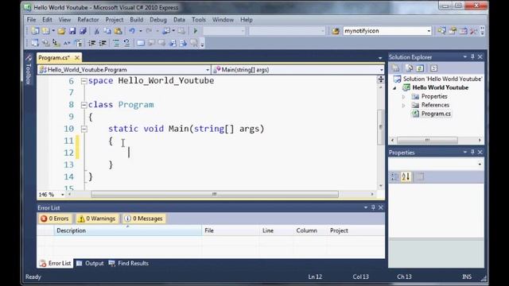
Task: Open the mynotifyicon find combo box dropdown
Action: (429, 31)
